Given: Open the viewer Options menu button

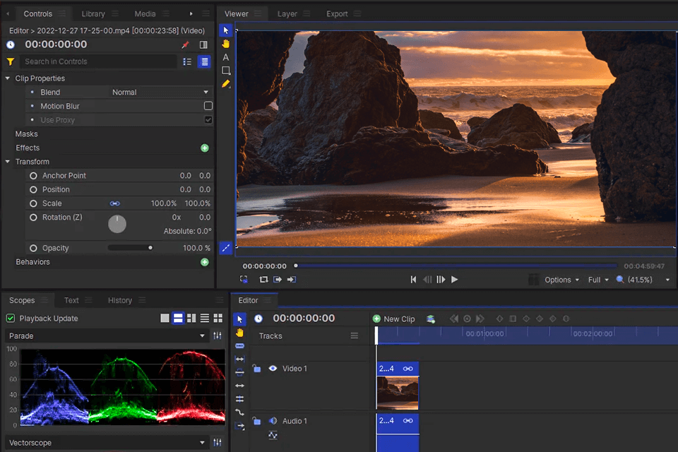Looking at the screenshot, I should point(561,280).
